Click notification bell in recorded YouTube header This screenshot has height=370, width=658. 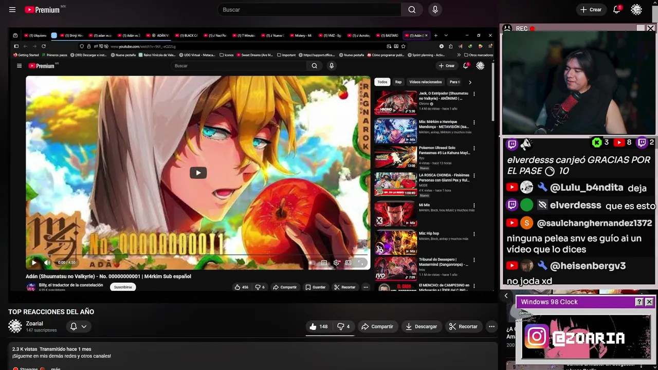tap(466, 66)
